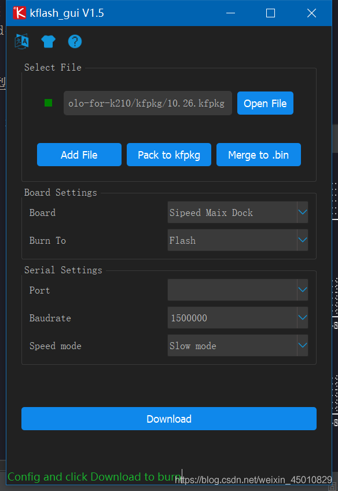Click the Open File button

(x=265, y=103)
